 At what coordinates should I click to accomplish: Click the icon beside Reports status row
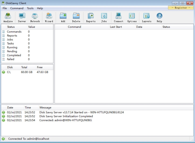(4, 36)
